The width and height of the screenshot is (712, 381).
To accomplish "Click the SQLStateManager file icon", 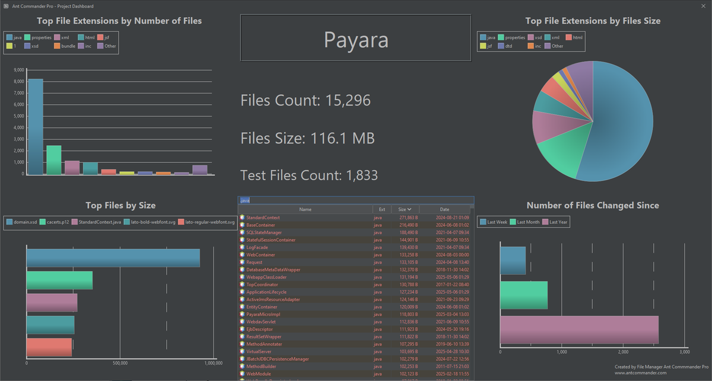I will coord(242,232).
